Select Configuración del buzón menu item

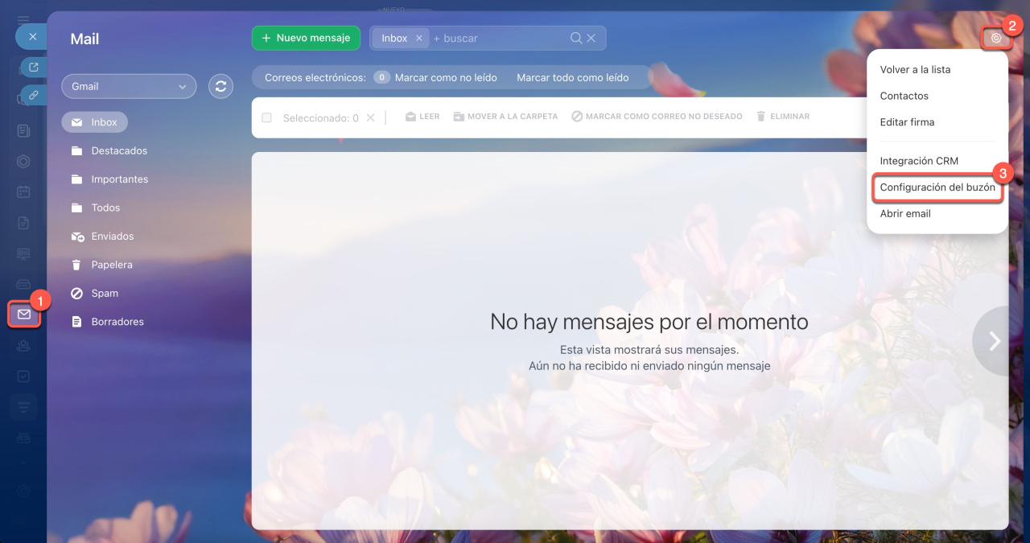(x=937, y=187)
